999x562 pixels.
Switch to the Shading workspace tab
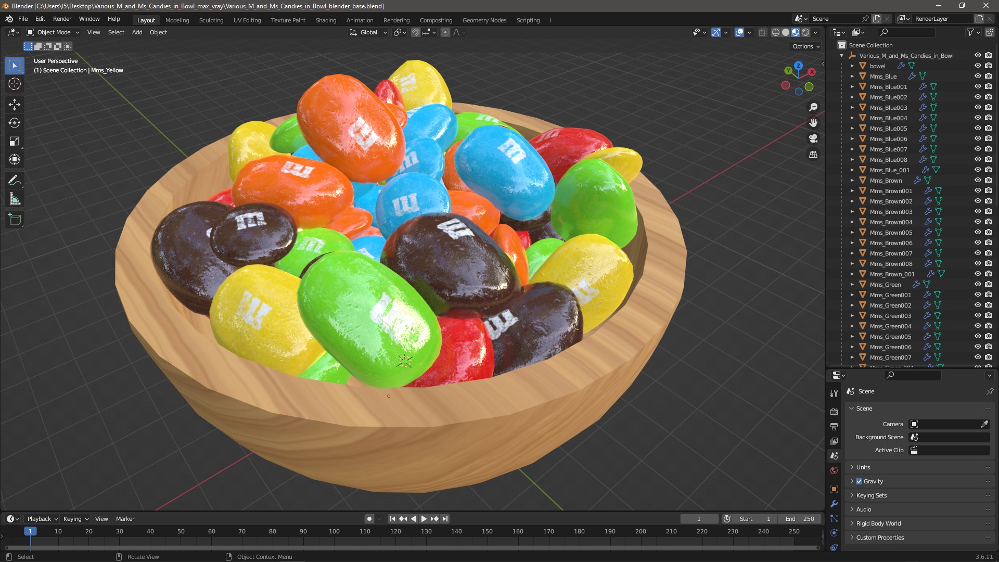326,20
